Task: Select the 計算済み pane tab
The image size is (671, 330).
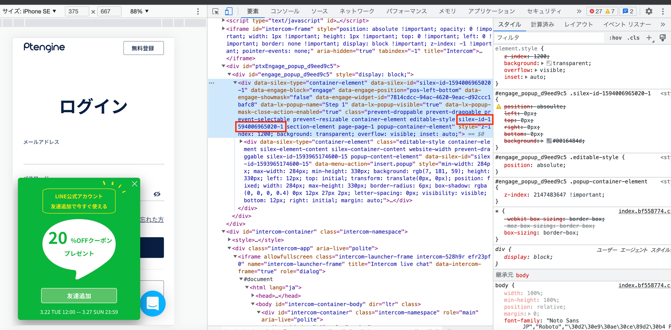Action: 543,25
